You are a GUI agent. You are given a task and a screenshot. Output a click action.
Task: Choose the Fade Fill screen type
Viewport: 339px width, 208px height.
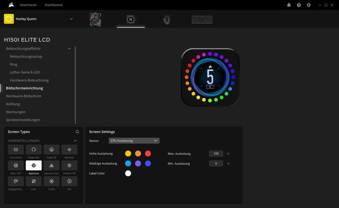click(x=51, y=149)
